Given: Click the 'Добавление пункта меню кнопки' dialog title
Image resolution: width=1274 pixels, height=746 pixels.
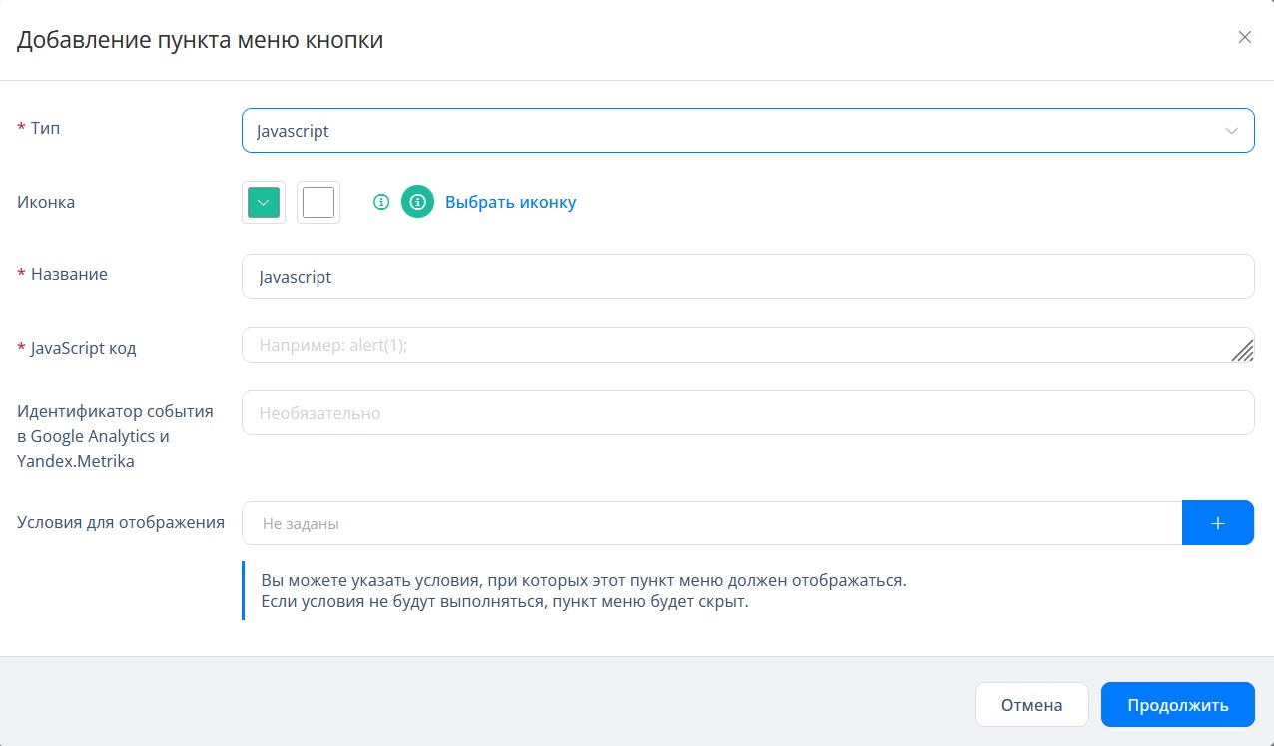Looking at the screenshot, I should pos(201,40).
